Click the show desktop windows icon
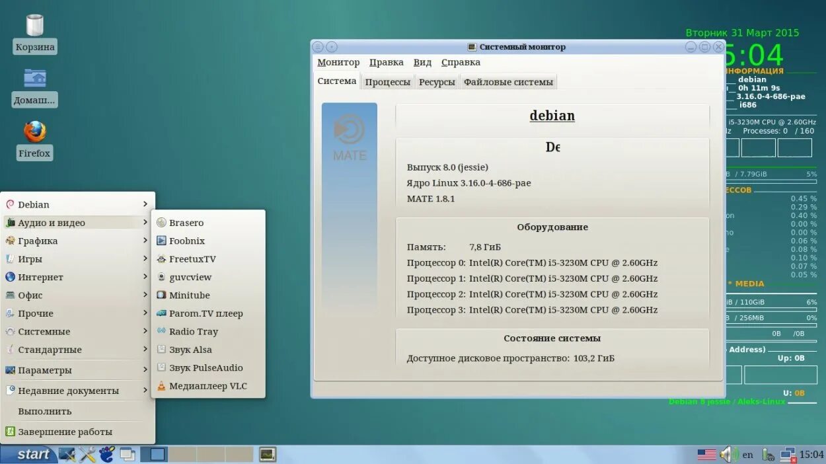Viewport: 826px width, 464px height. 128,454
